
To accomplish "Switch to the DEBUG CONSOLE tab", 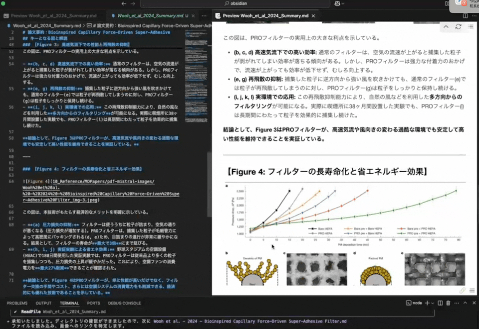I will click(124, 303).
